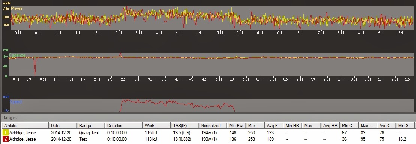Sort by the Date column header

tap(63, 126)
